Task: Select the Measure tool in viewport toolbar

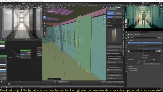Action: click(x=45, y=32)
